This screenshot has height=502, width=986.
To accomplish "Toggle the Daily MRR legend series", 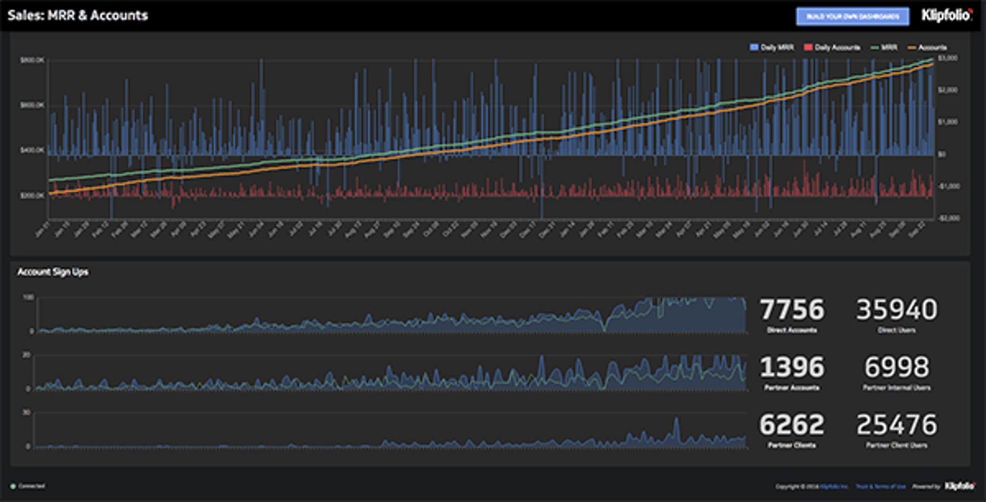I will coord(772,48).
